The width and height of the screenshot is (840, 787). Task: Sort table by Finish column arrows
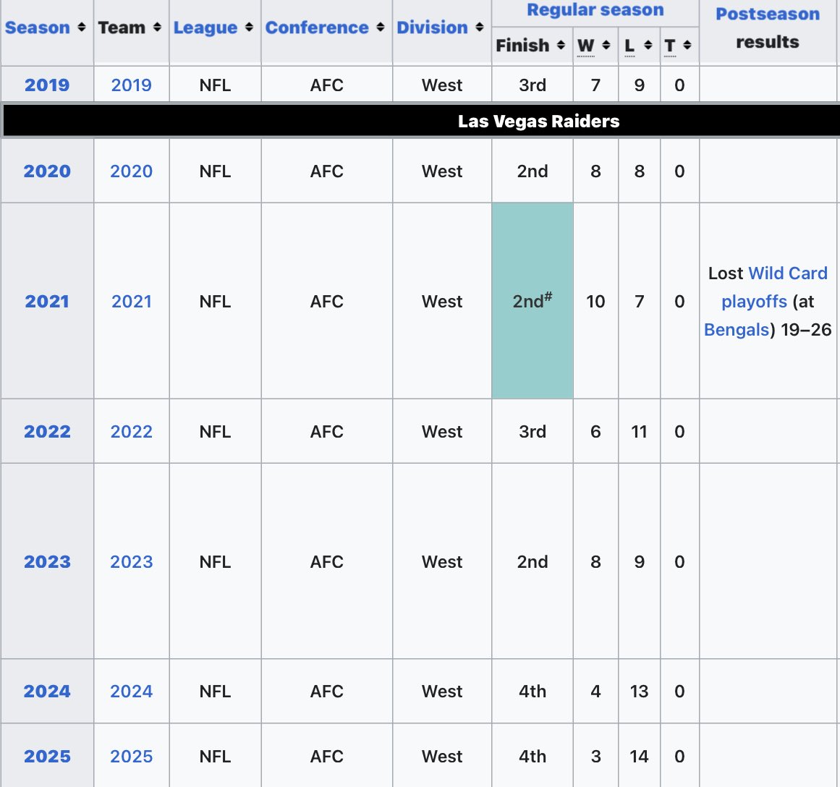point(561,45)
